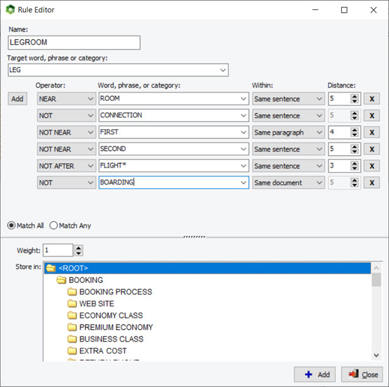
Task: Remove the CONNECTION condition row
Action: (x=371, y=116)
